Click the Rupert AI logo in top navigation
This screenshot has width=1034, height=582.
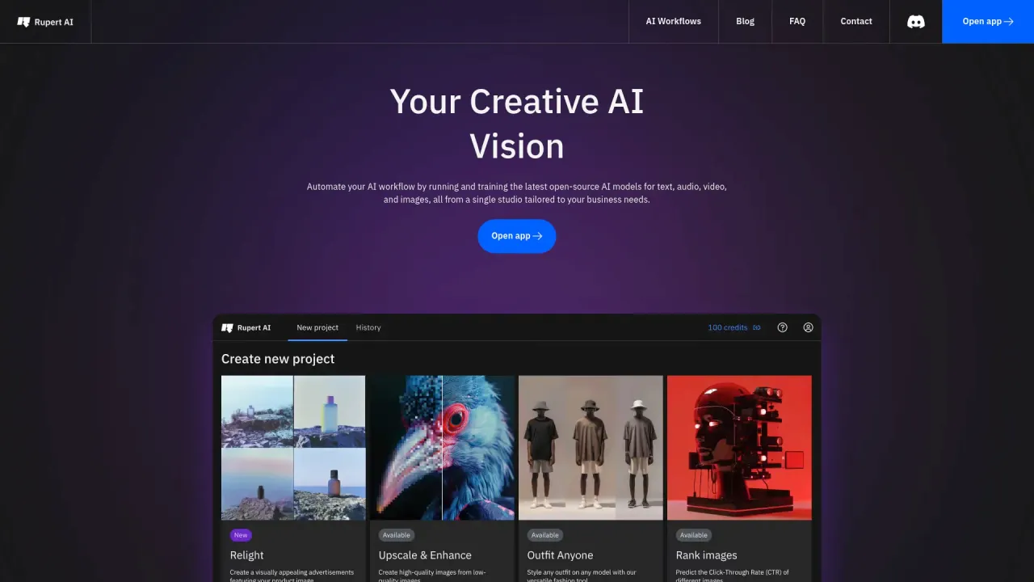click(x=45, y=22)
